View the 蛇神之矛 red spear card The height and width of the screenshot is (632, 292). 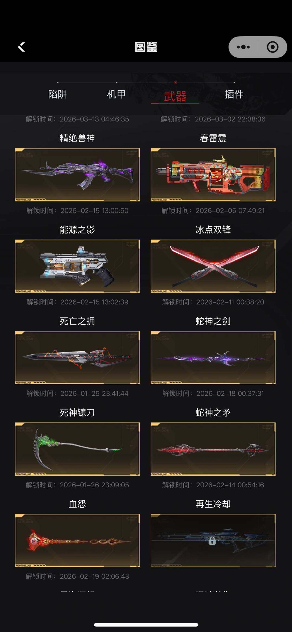click(213, 449)
